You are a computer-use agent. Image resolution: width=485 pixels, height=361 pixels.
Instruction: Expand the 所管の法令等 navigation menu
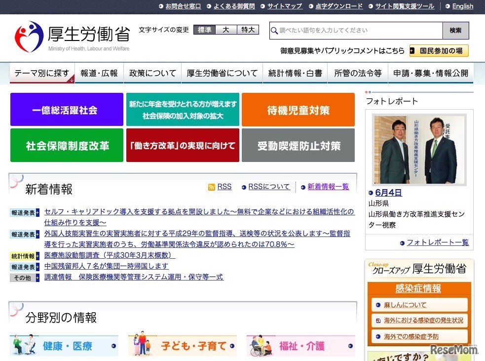point(358,73)
